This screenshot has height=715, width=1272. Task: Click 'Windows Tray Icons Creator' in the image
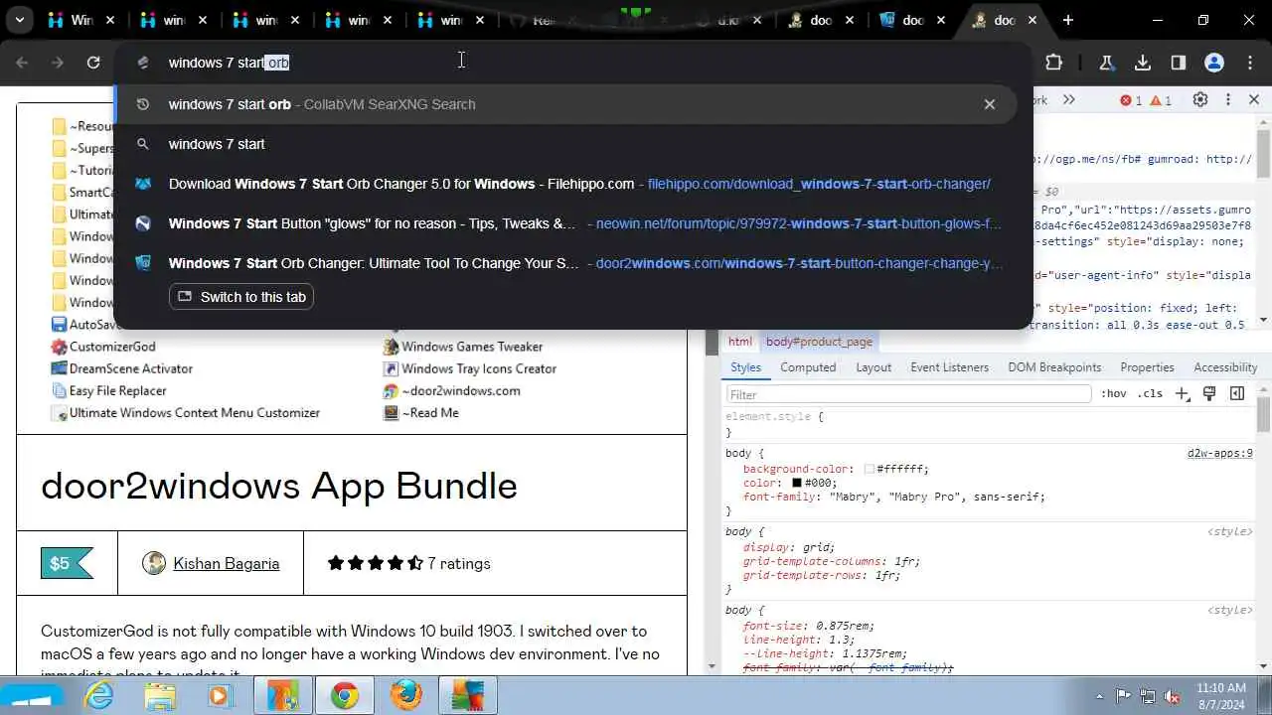click(x=479, y=368)
